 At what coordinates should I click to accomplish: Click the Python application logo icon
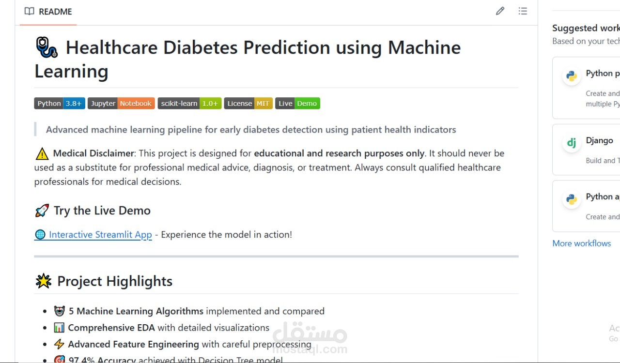click(572, 199)
